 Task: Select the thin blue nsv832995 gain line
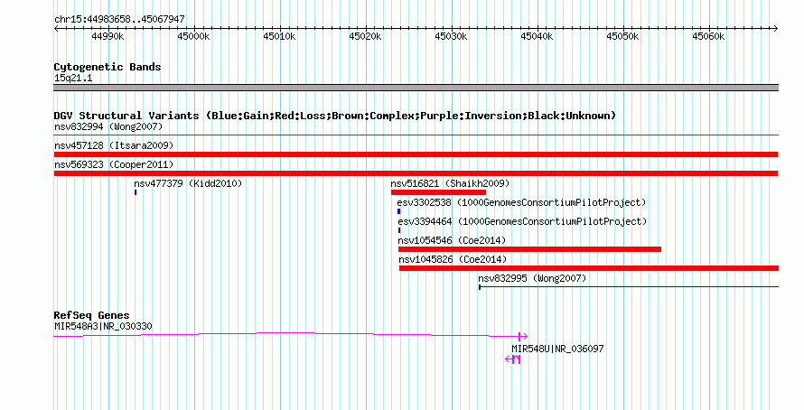629,287
